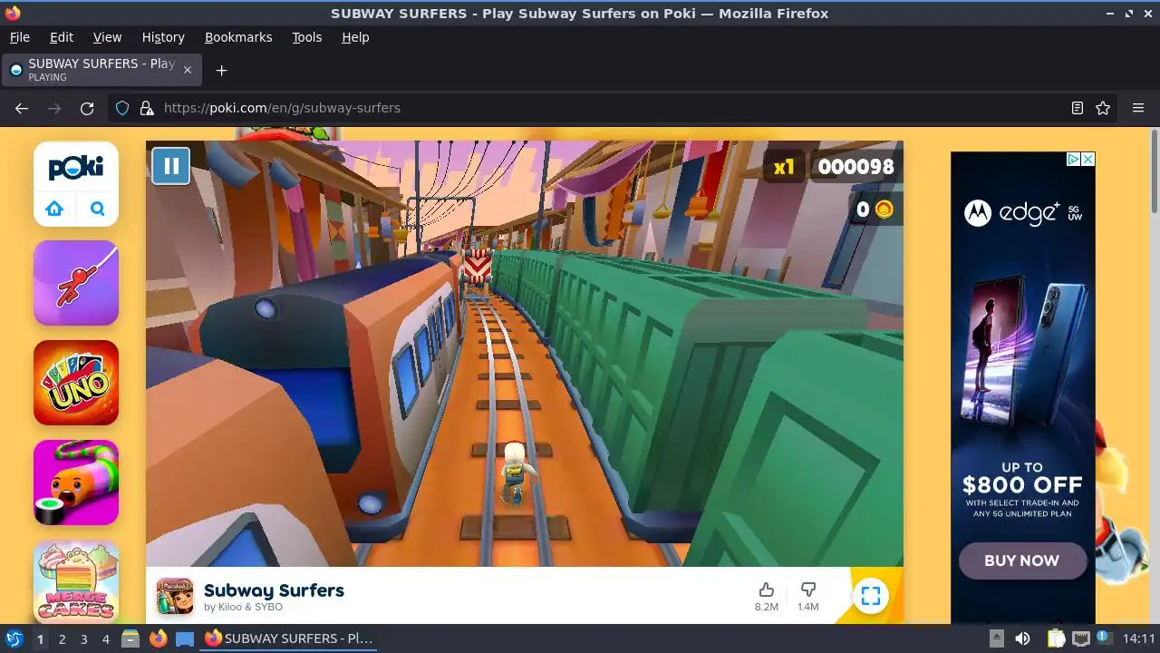Screen dimensions: 1160x653
Task: Click the clipboard tray icon
Action: point(1056,638)
